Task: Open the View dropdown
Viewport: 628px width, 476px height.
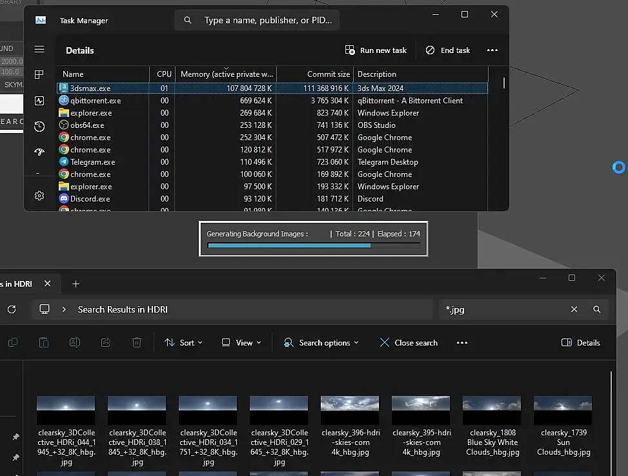Action: (241, 342)
